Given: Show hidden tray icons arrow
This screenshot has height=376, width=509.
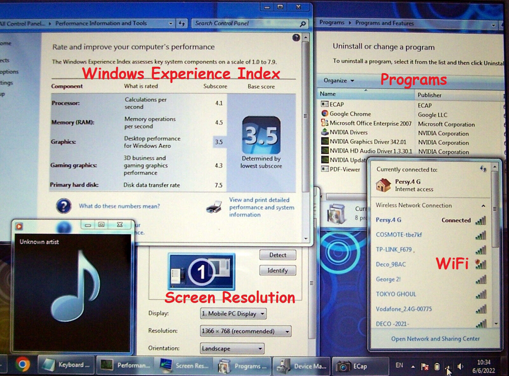Looking at the screenshot, I should pyautogui.click(x=413, y=367).
